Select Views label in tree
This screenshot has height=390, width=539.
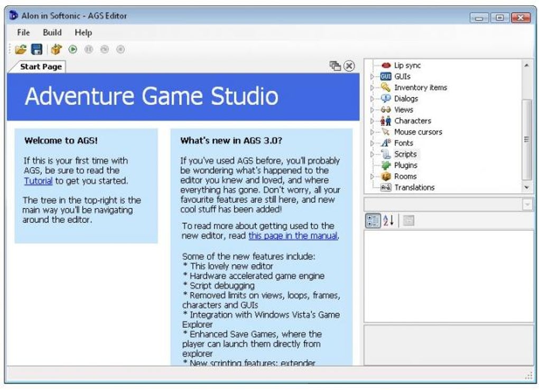[404, 110]
